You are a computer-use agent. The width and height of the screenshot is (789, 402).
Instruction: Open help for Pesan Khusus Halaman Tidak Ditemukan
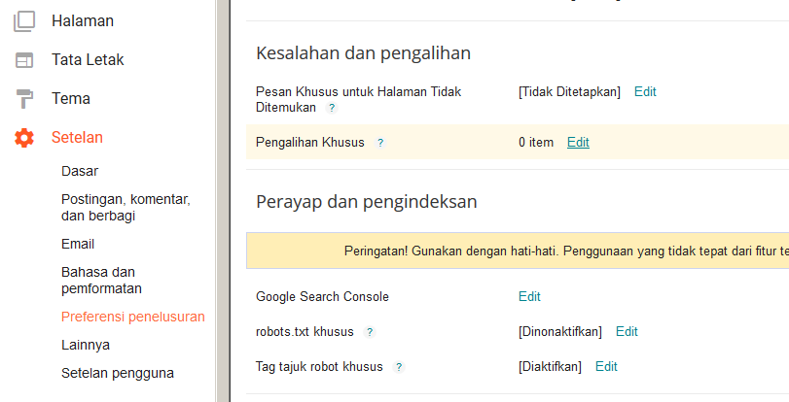click(331, 108)
